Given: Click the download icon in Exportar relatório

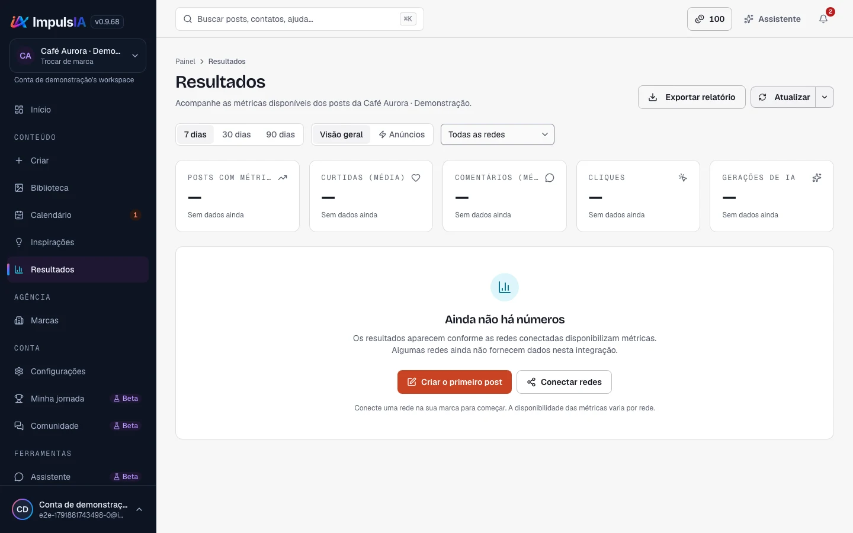Looking at the screenshot, I should [653, 97].
